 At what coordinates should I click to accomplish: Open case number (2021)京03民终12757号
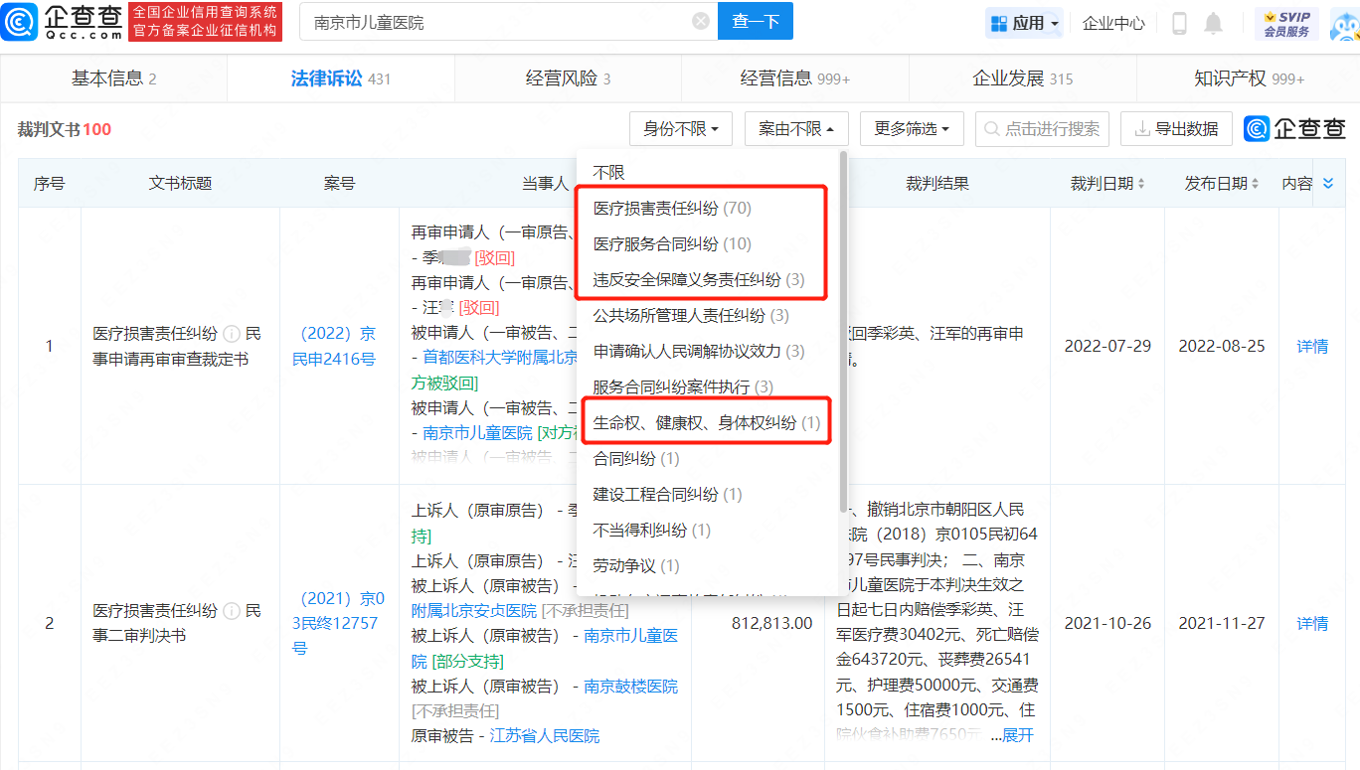[x=338, y=623]
